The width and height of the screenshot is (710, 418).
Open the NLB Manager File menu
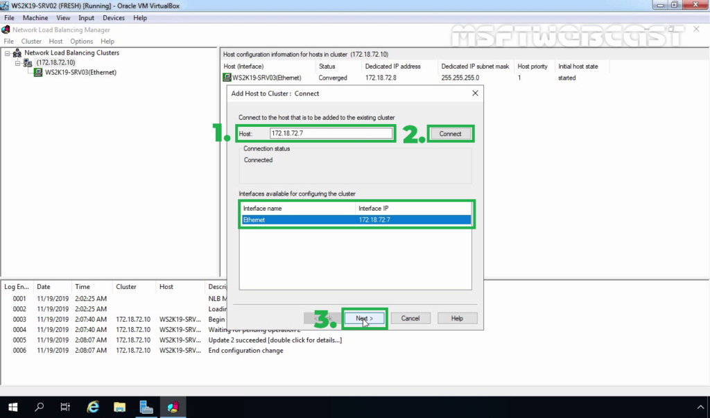click(8, 41)
